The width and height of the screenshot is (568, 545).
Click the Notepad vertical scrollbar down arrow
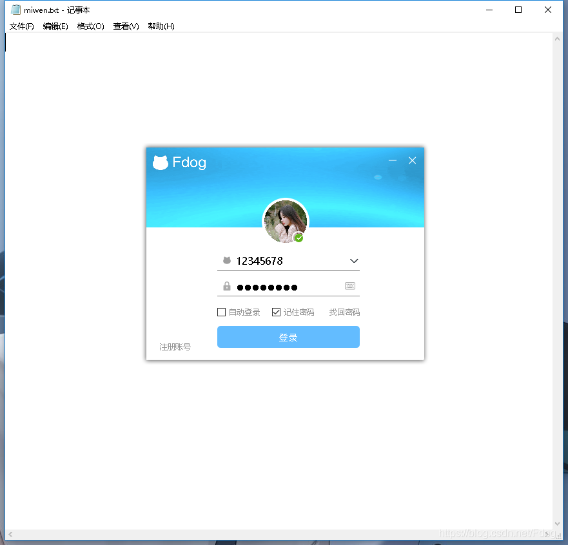click(557, 524)
